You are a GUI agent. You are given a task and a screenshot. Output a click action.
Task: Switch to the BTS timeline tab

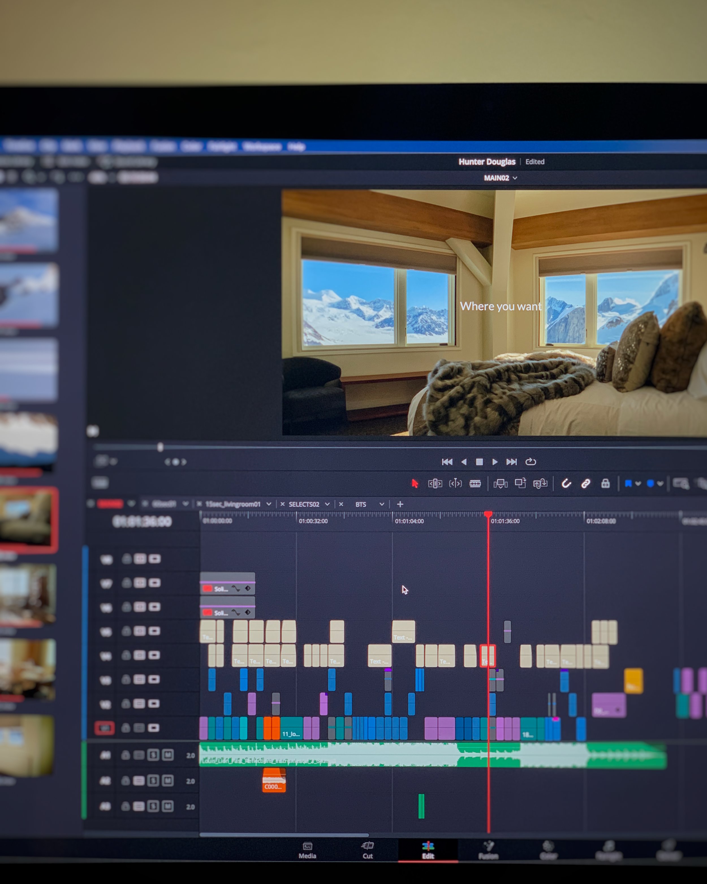tap(361, 504)
